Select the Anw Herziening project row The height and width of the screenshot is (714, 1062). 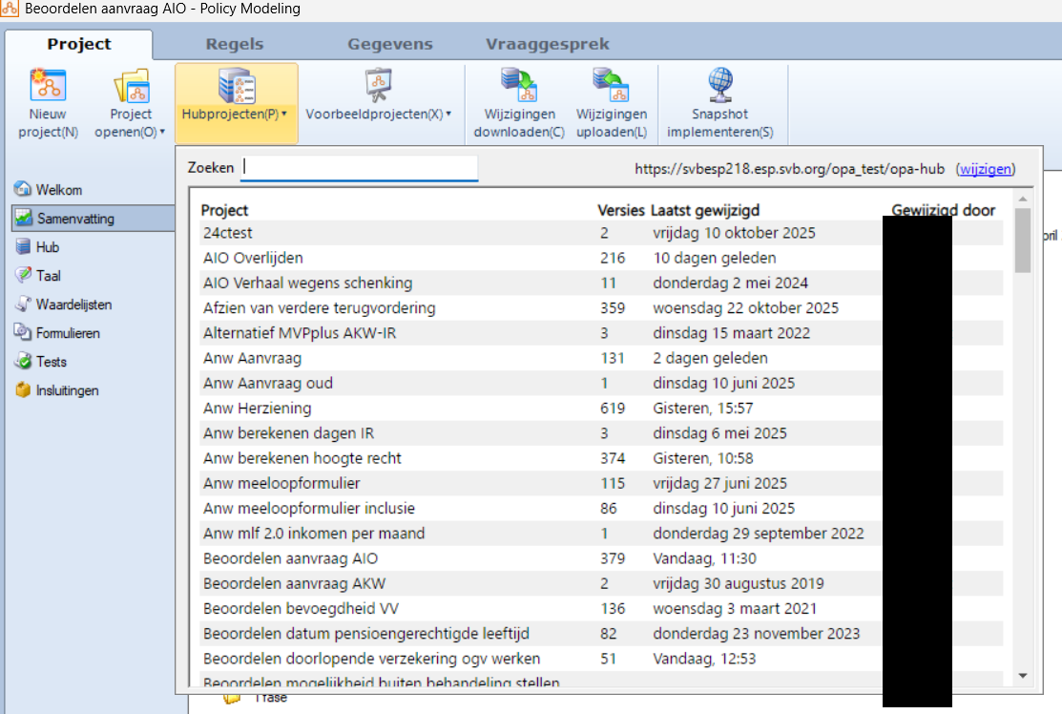258,409
